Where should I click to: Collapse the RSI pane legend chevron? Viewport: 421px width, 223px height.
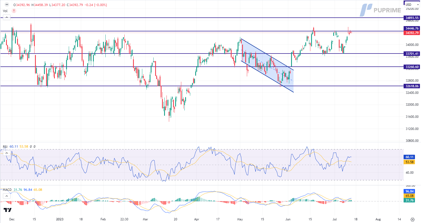point(7,153)
